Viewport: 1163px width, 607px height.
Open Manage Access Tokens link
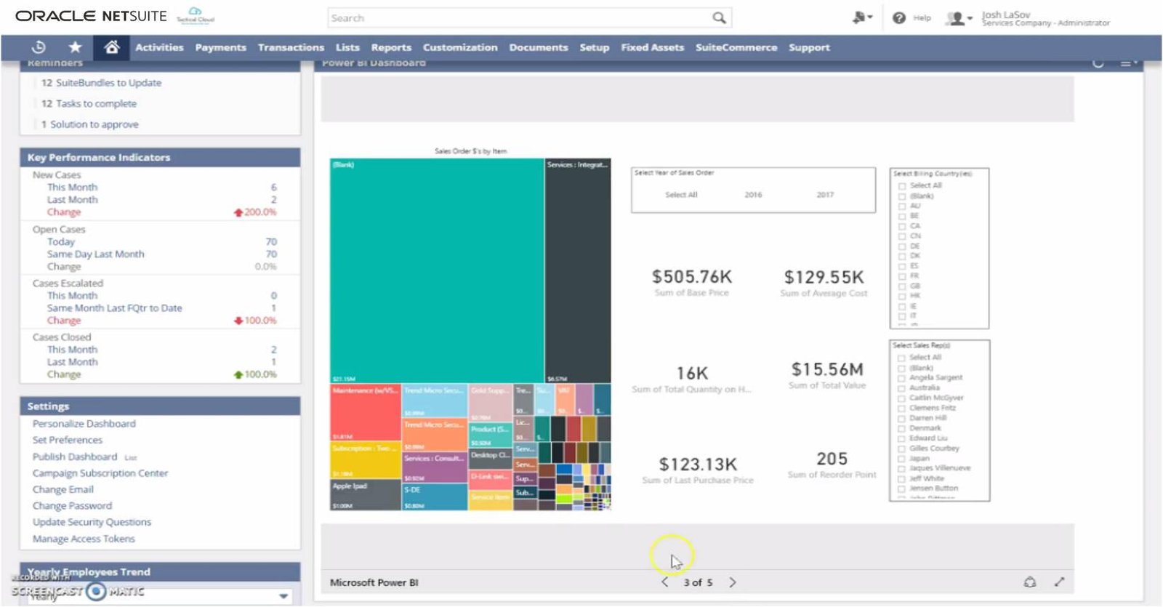[84, 539]
